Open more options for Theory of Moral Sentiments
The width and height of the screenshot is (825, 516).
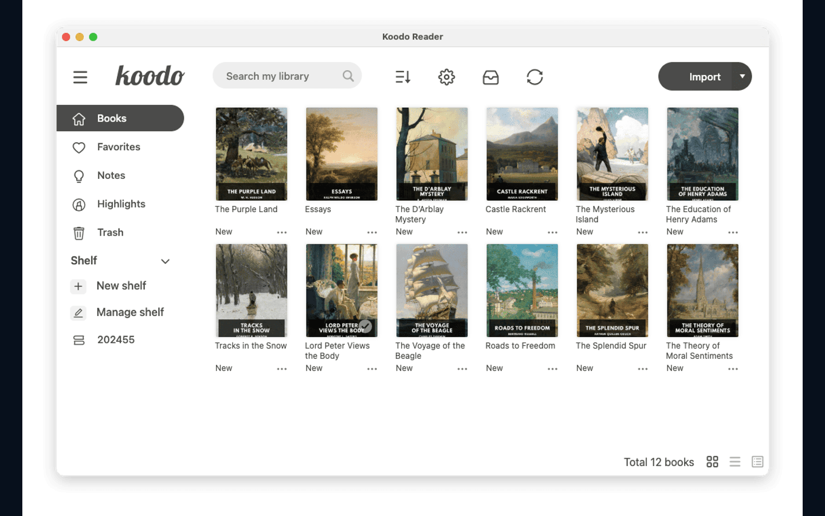tap(733, 369)
